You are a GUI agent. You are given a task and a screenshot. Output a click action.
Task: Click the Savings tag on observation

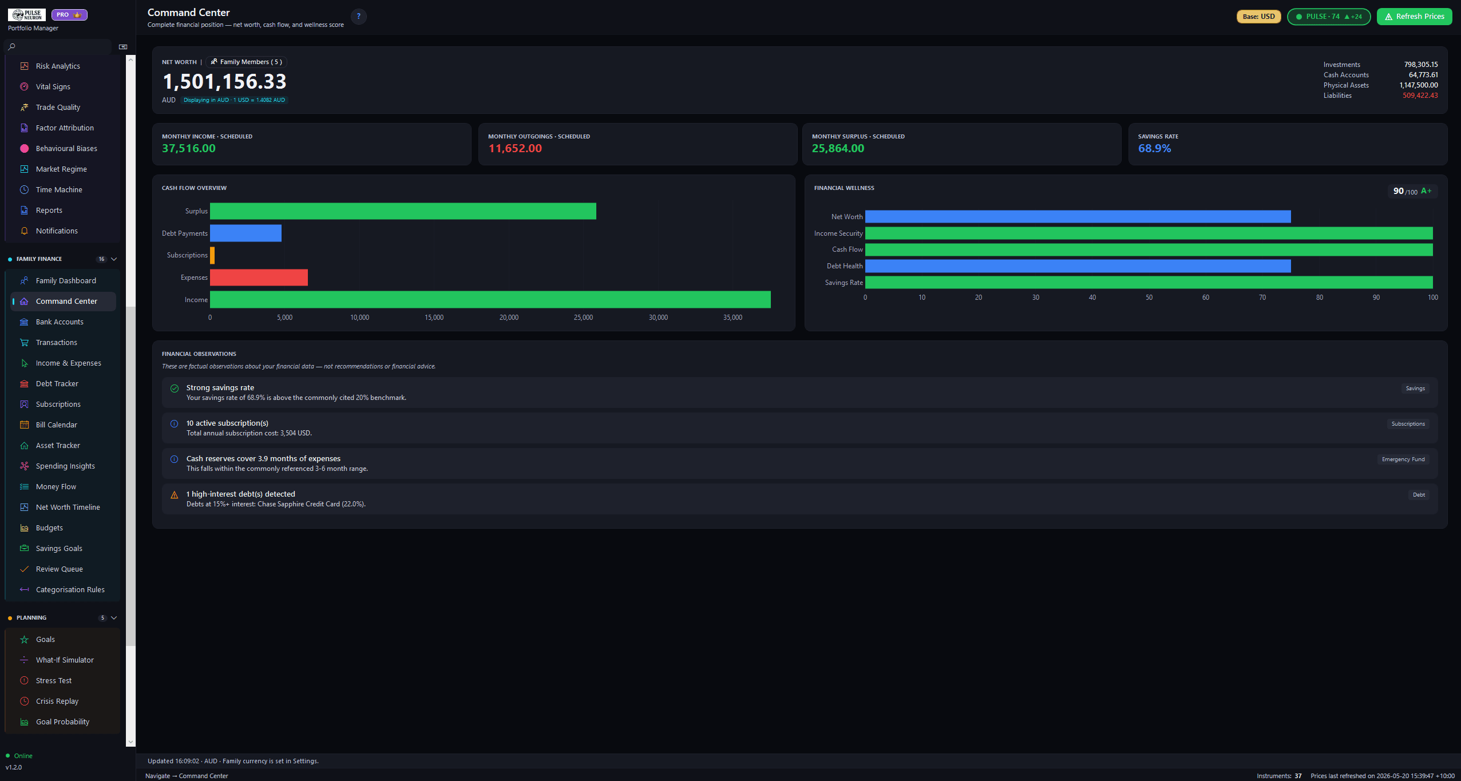(x=1415, y=388)
